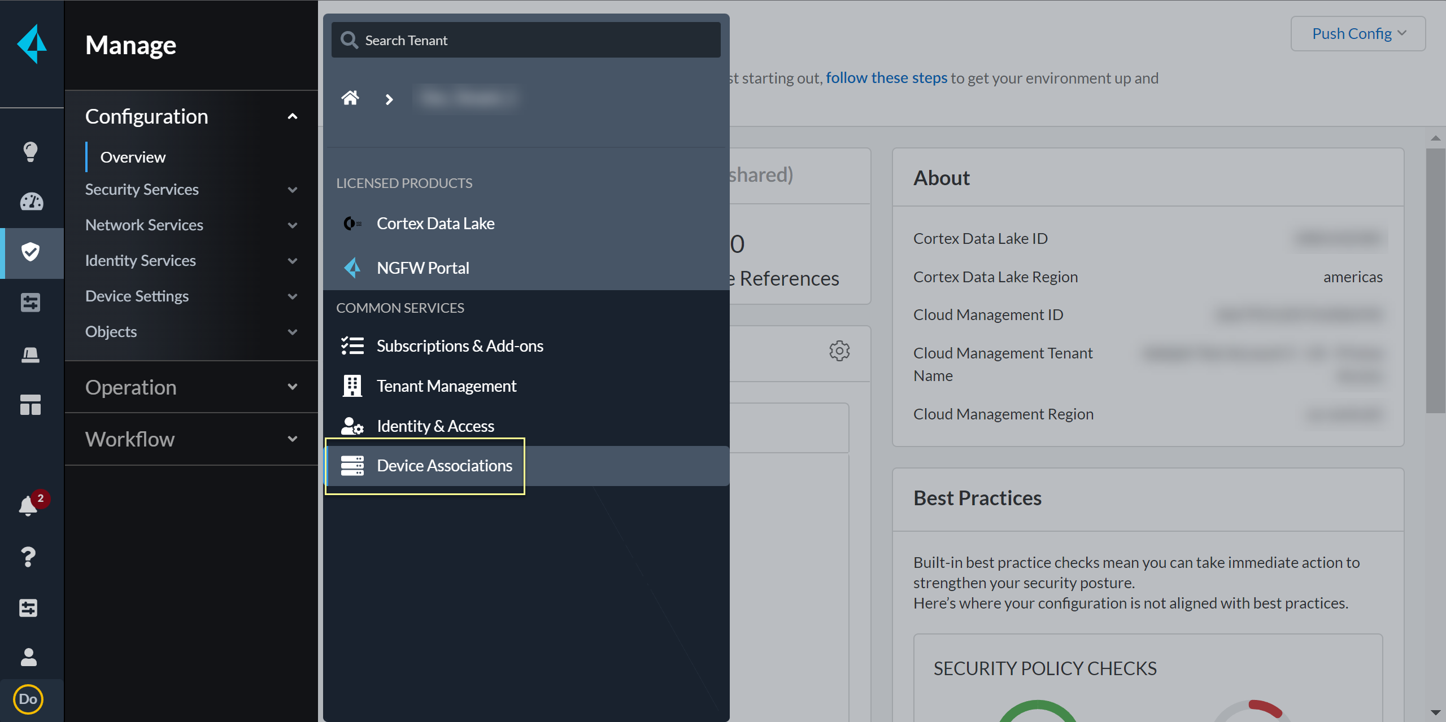
Task: Click the home icon in tenant breadcrumb
Action: click(350, 99)
